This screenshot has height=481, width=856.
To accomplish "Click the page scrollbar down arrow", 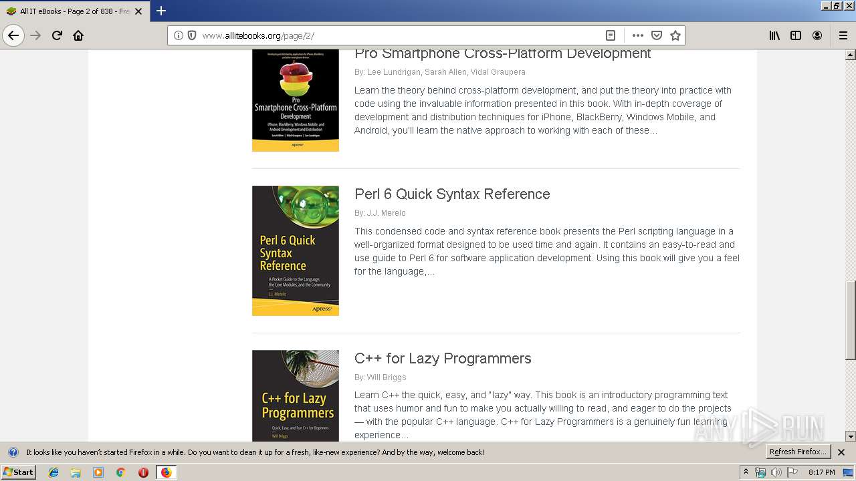I will click(851, 436).
